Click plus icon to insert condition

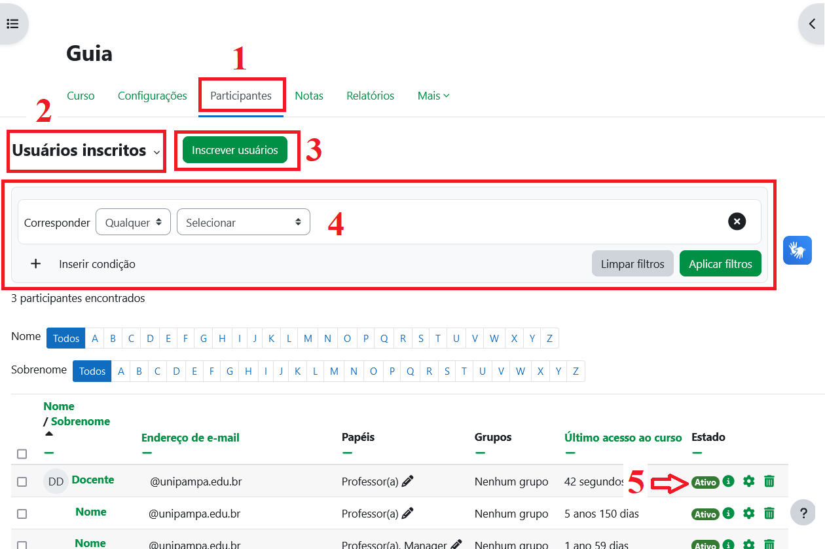(x=36, y=264)
